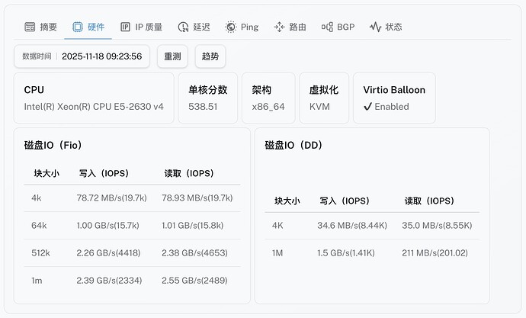Click the IP 质量 tab icon
Image resolution: width=526 pixels, height=318 pixels.
125,27
